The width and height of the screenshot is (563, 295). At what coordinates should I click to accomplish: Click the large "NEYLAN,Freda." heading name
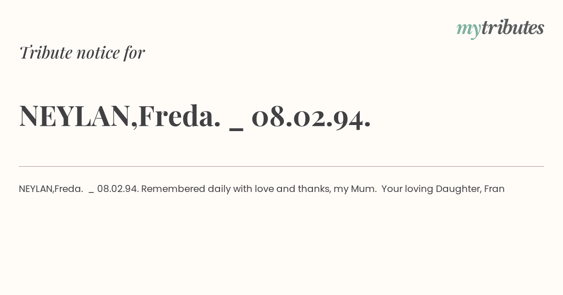coord(120,116)
